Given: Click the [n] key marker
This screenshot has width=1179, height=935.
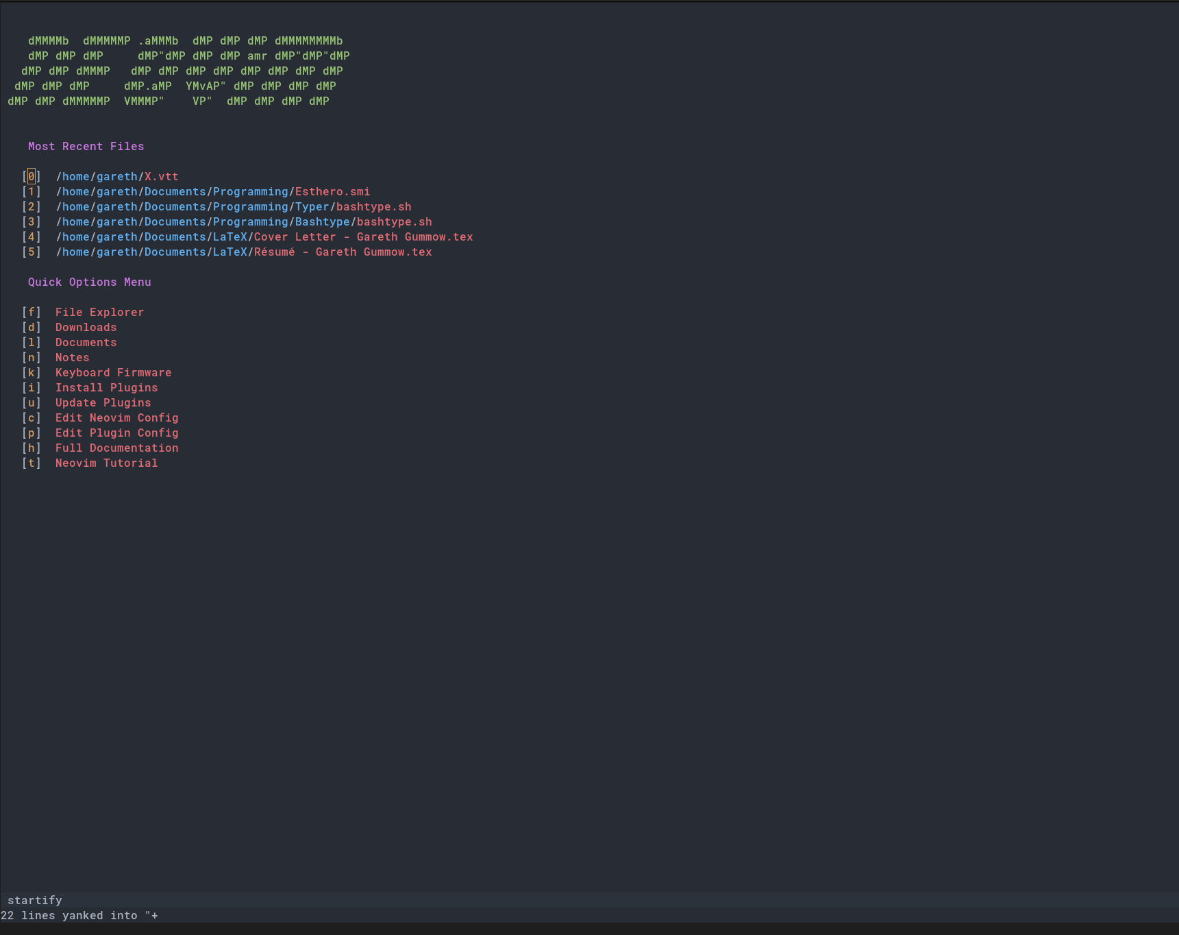Looking at the screenshot, I should click(x=32, y=357).
